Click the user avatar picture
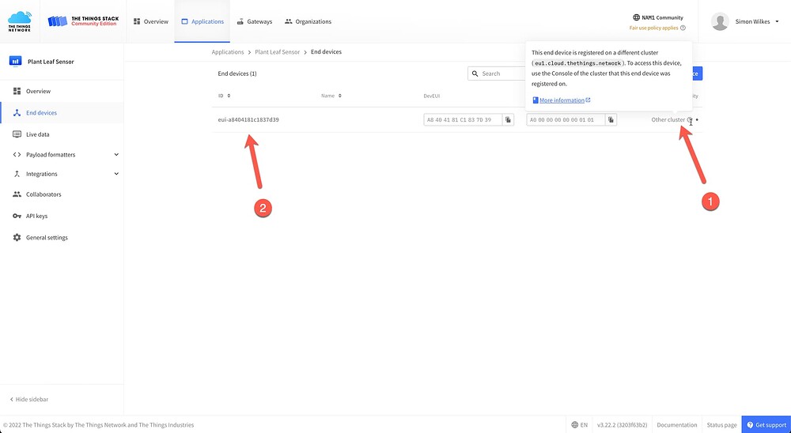Screen dimensions: 791x433 tap(720, 21)
